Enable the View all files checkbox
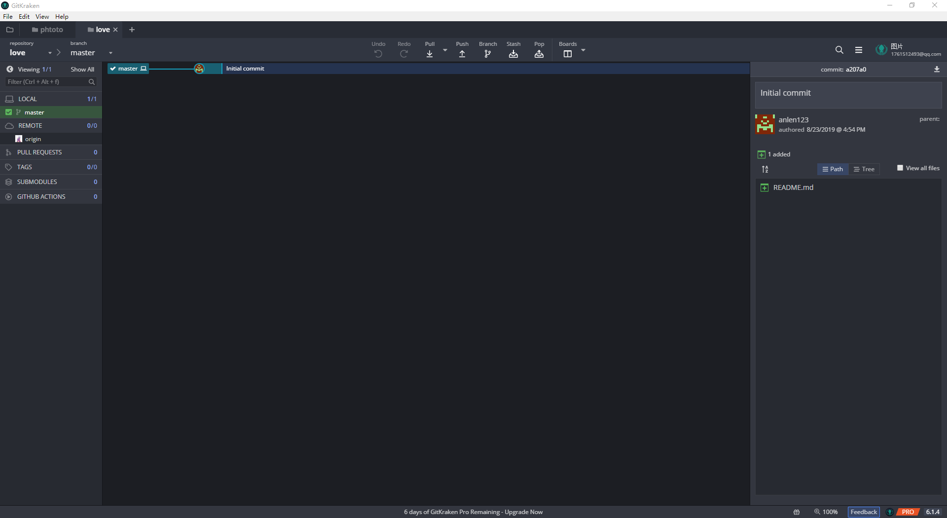 900,168
